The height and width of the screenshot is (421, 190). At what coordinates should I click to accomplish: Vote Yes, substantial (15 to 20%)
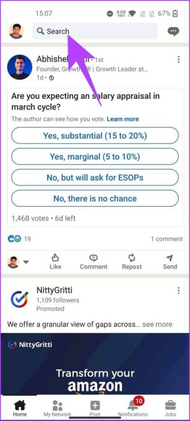(95, 136)
